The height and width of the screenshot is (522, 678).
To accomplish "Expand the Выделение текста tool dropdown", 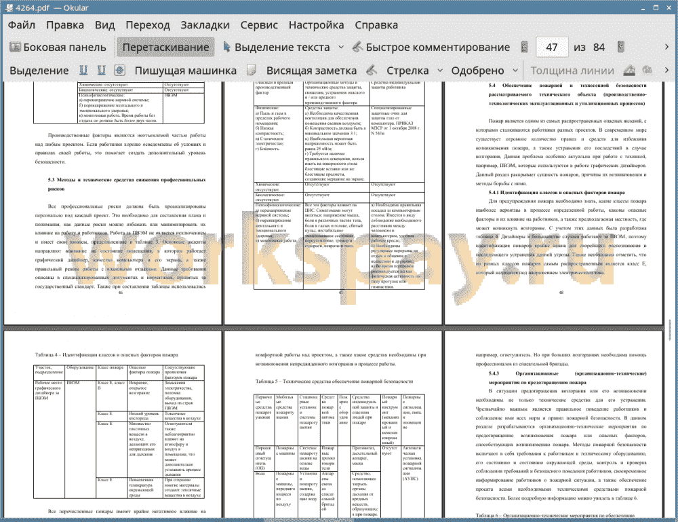I will pos(341,48).
